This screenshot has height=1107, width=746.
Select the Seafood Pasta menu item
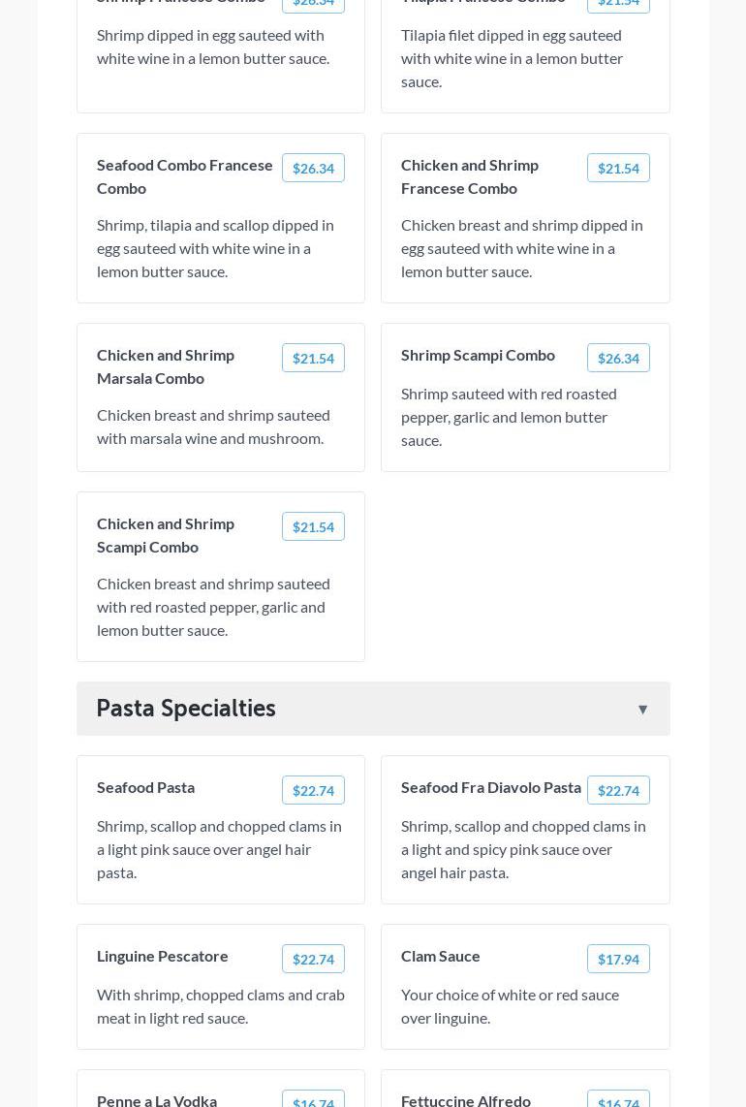[145, 787]
